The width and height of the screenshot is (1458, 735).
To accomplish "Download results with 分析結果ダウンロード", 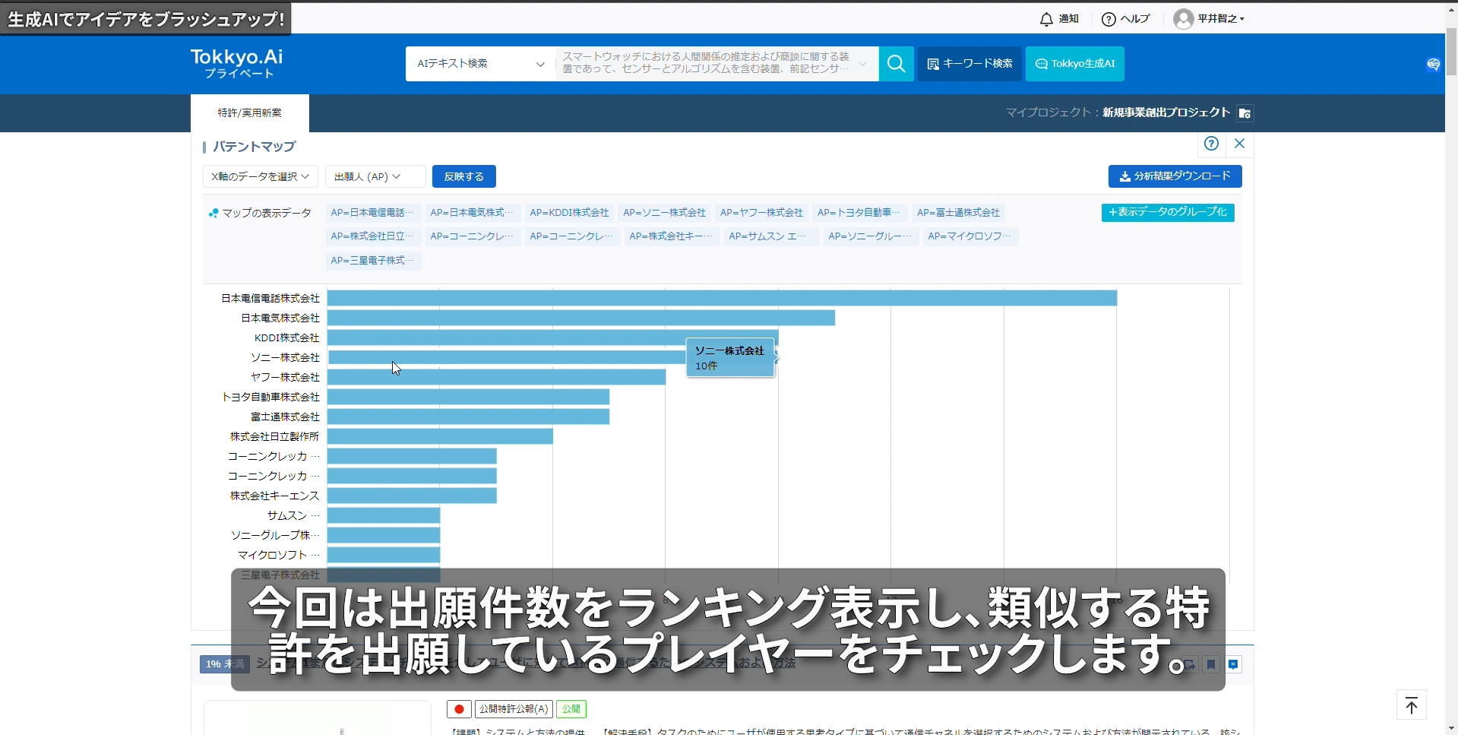I will (1175, 176).
